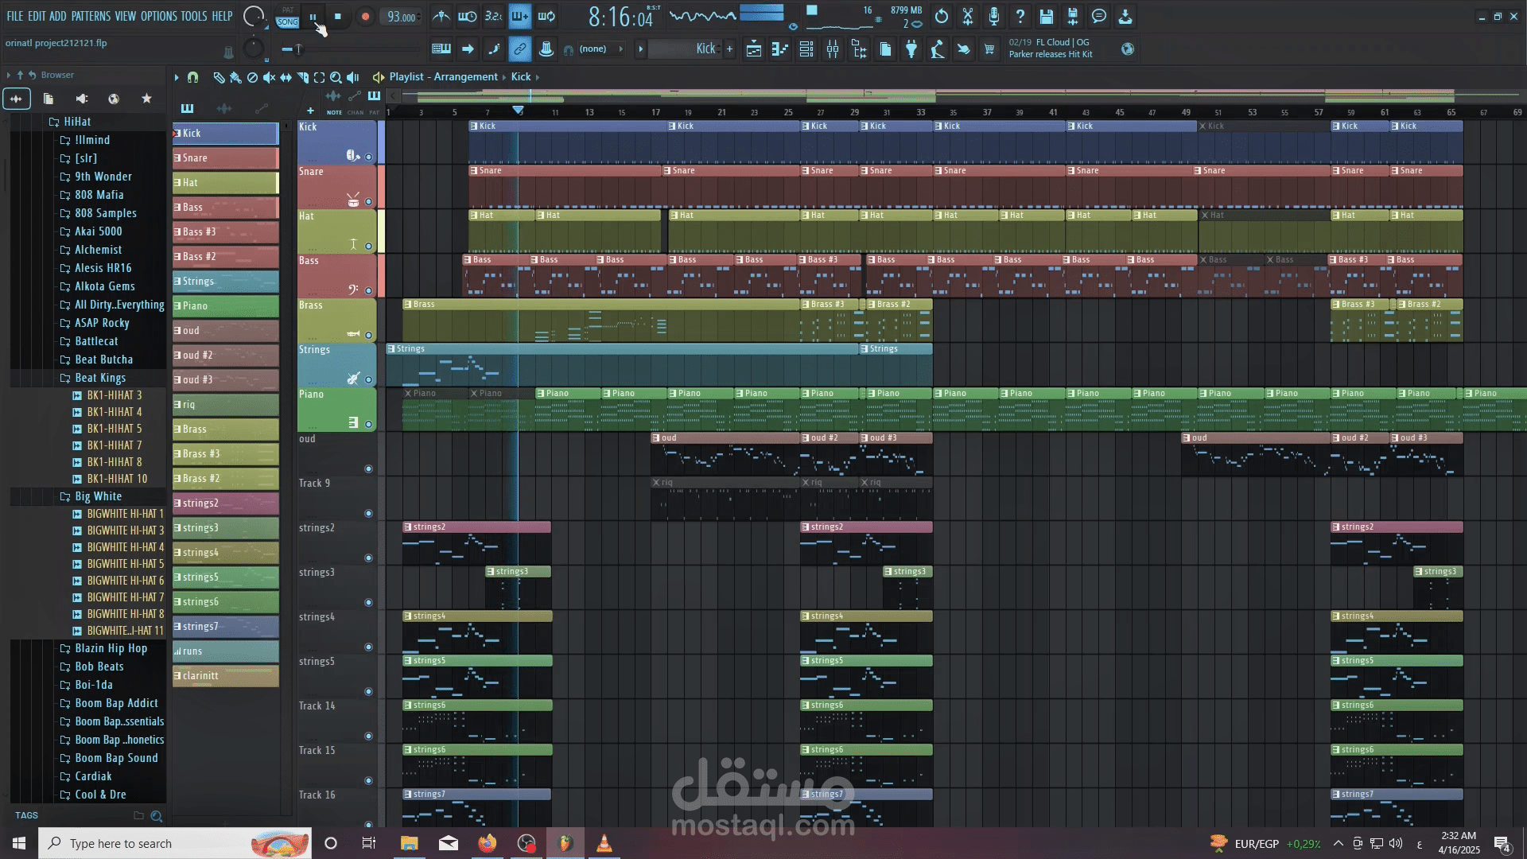Collapse the HiHat parent folder
The height and width of the screenshot is (859, 1527).
coord(70,122)
